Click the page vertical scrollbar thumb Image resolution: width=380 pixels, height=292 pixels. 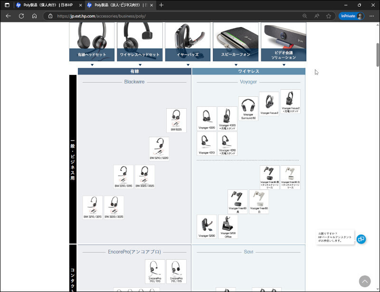tap(378, 55)
